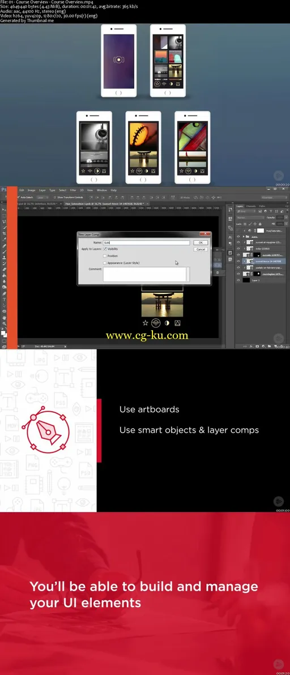Open the Layer menu
Screen dimensions: 290x675
point(42,190)
